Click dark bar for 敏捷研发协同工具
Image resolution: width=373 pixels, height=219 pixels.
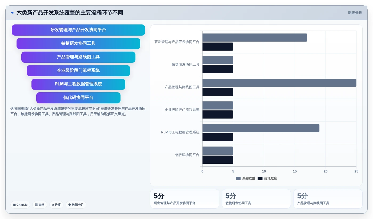(218, 69)
